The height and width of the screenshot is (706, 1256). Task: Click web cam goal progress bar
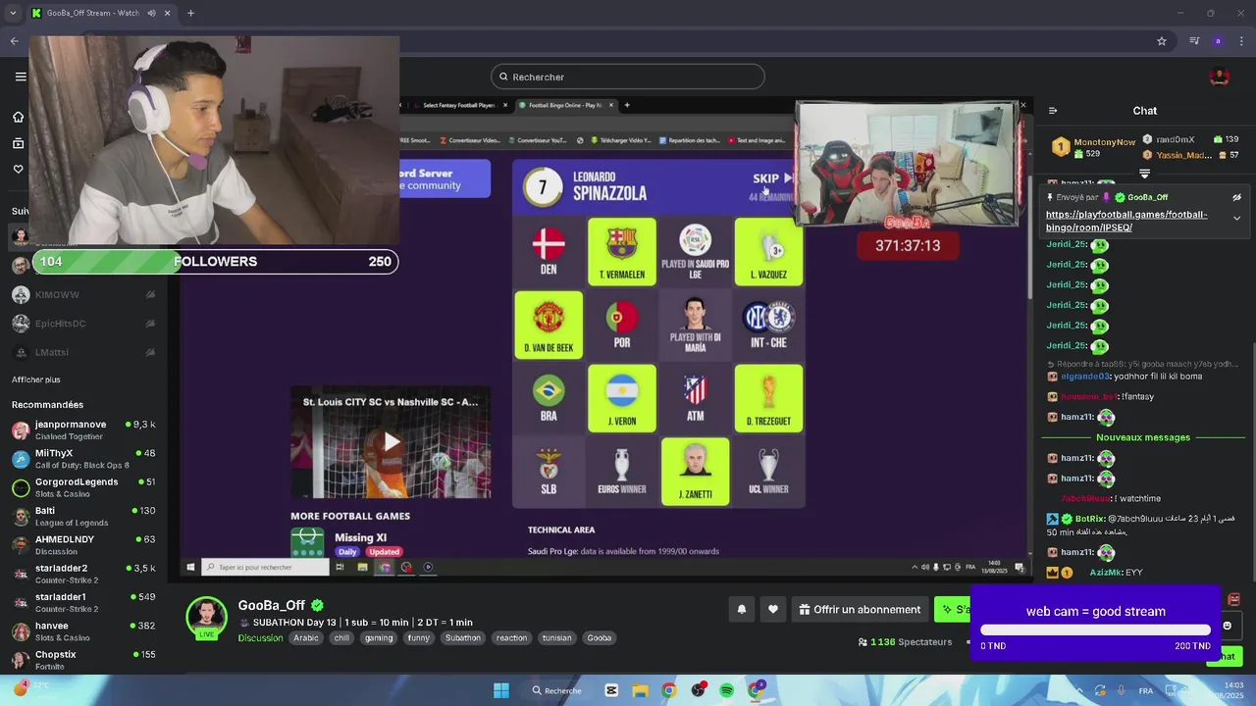(1095, 630)
